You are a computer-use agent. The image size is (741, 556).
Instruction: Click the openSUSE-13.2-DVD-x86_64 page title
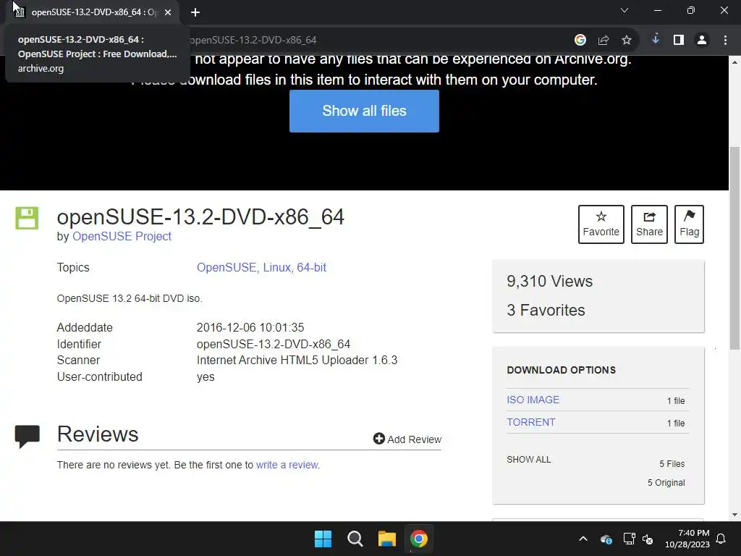(x=200, y=217)
